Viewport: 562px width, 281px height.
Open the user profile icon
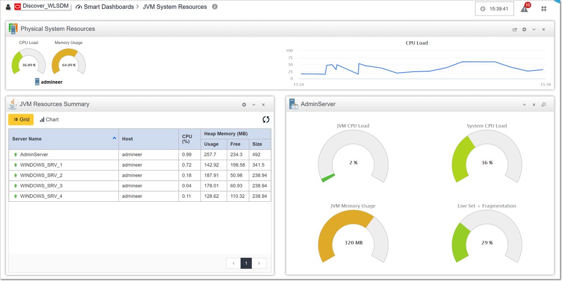click(x=8, y=7)
